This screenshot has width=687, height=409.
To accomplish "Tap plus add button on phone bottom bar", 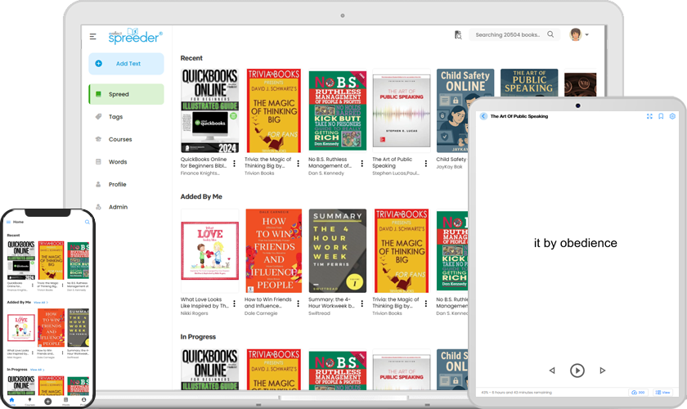I will [x=47, y=401].
